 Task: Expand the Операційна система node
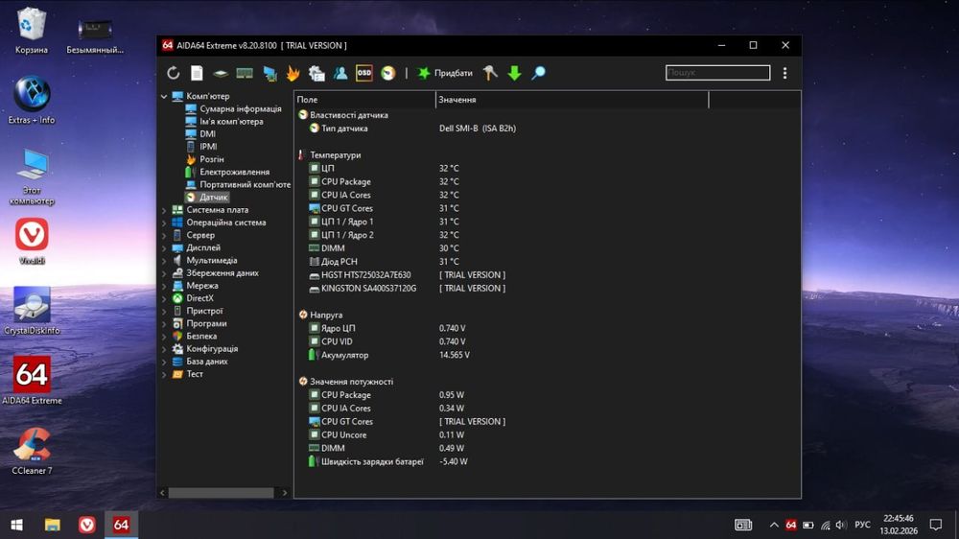pos(164,223)
